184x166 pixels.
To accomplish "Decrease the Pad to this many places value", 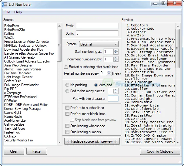I will click(x=116, y=92).
